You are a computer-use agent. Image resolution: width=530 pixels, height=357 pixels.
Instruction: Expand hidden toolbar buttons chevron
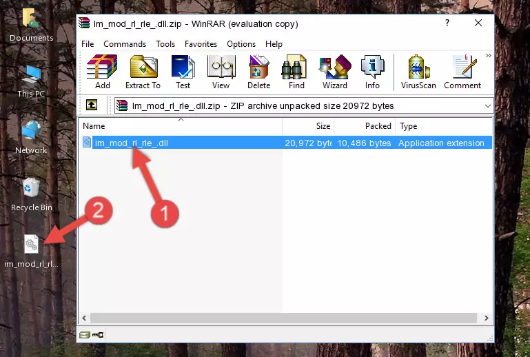488,55
